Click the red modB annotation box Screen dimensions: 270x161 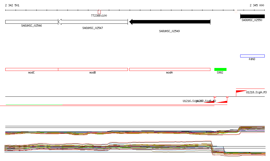tap(93, 70)
